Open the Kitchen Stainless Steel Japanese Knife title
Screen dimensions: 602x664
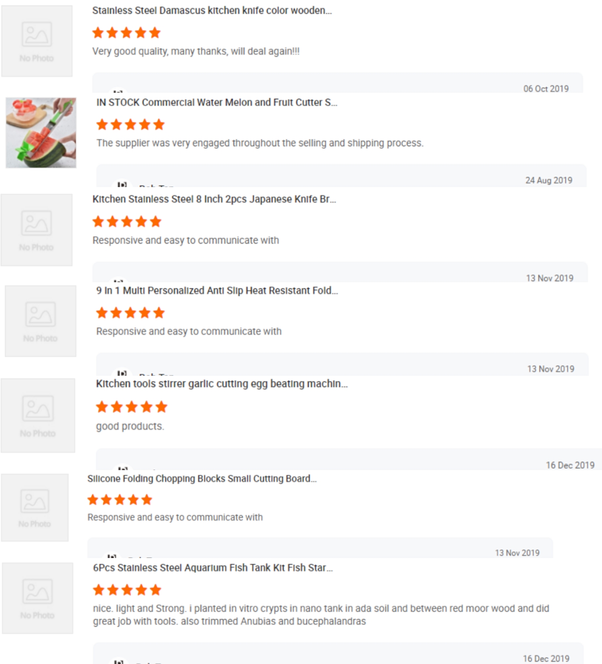point(214,199)
